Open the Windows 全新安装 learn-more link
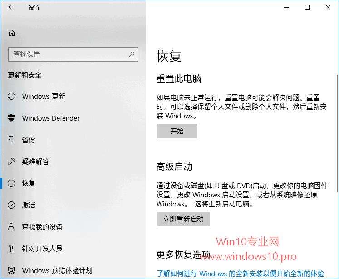339x279 pixels. pyautogui.click(x=240, y=274)
